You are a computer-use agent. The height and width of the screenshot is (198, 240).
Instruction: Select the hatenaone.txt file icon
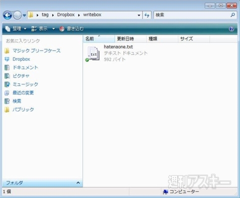pyautogui.click(x=92, y=54)
